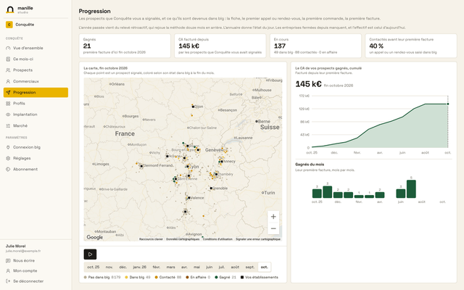Click Signaler une erreur cartographique
464x290 pixels.
click(x=258, y=239)
